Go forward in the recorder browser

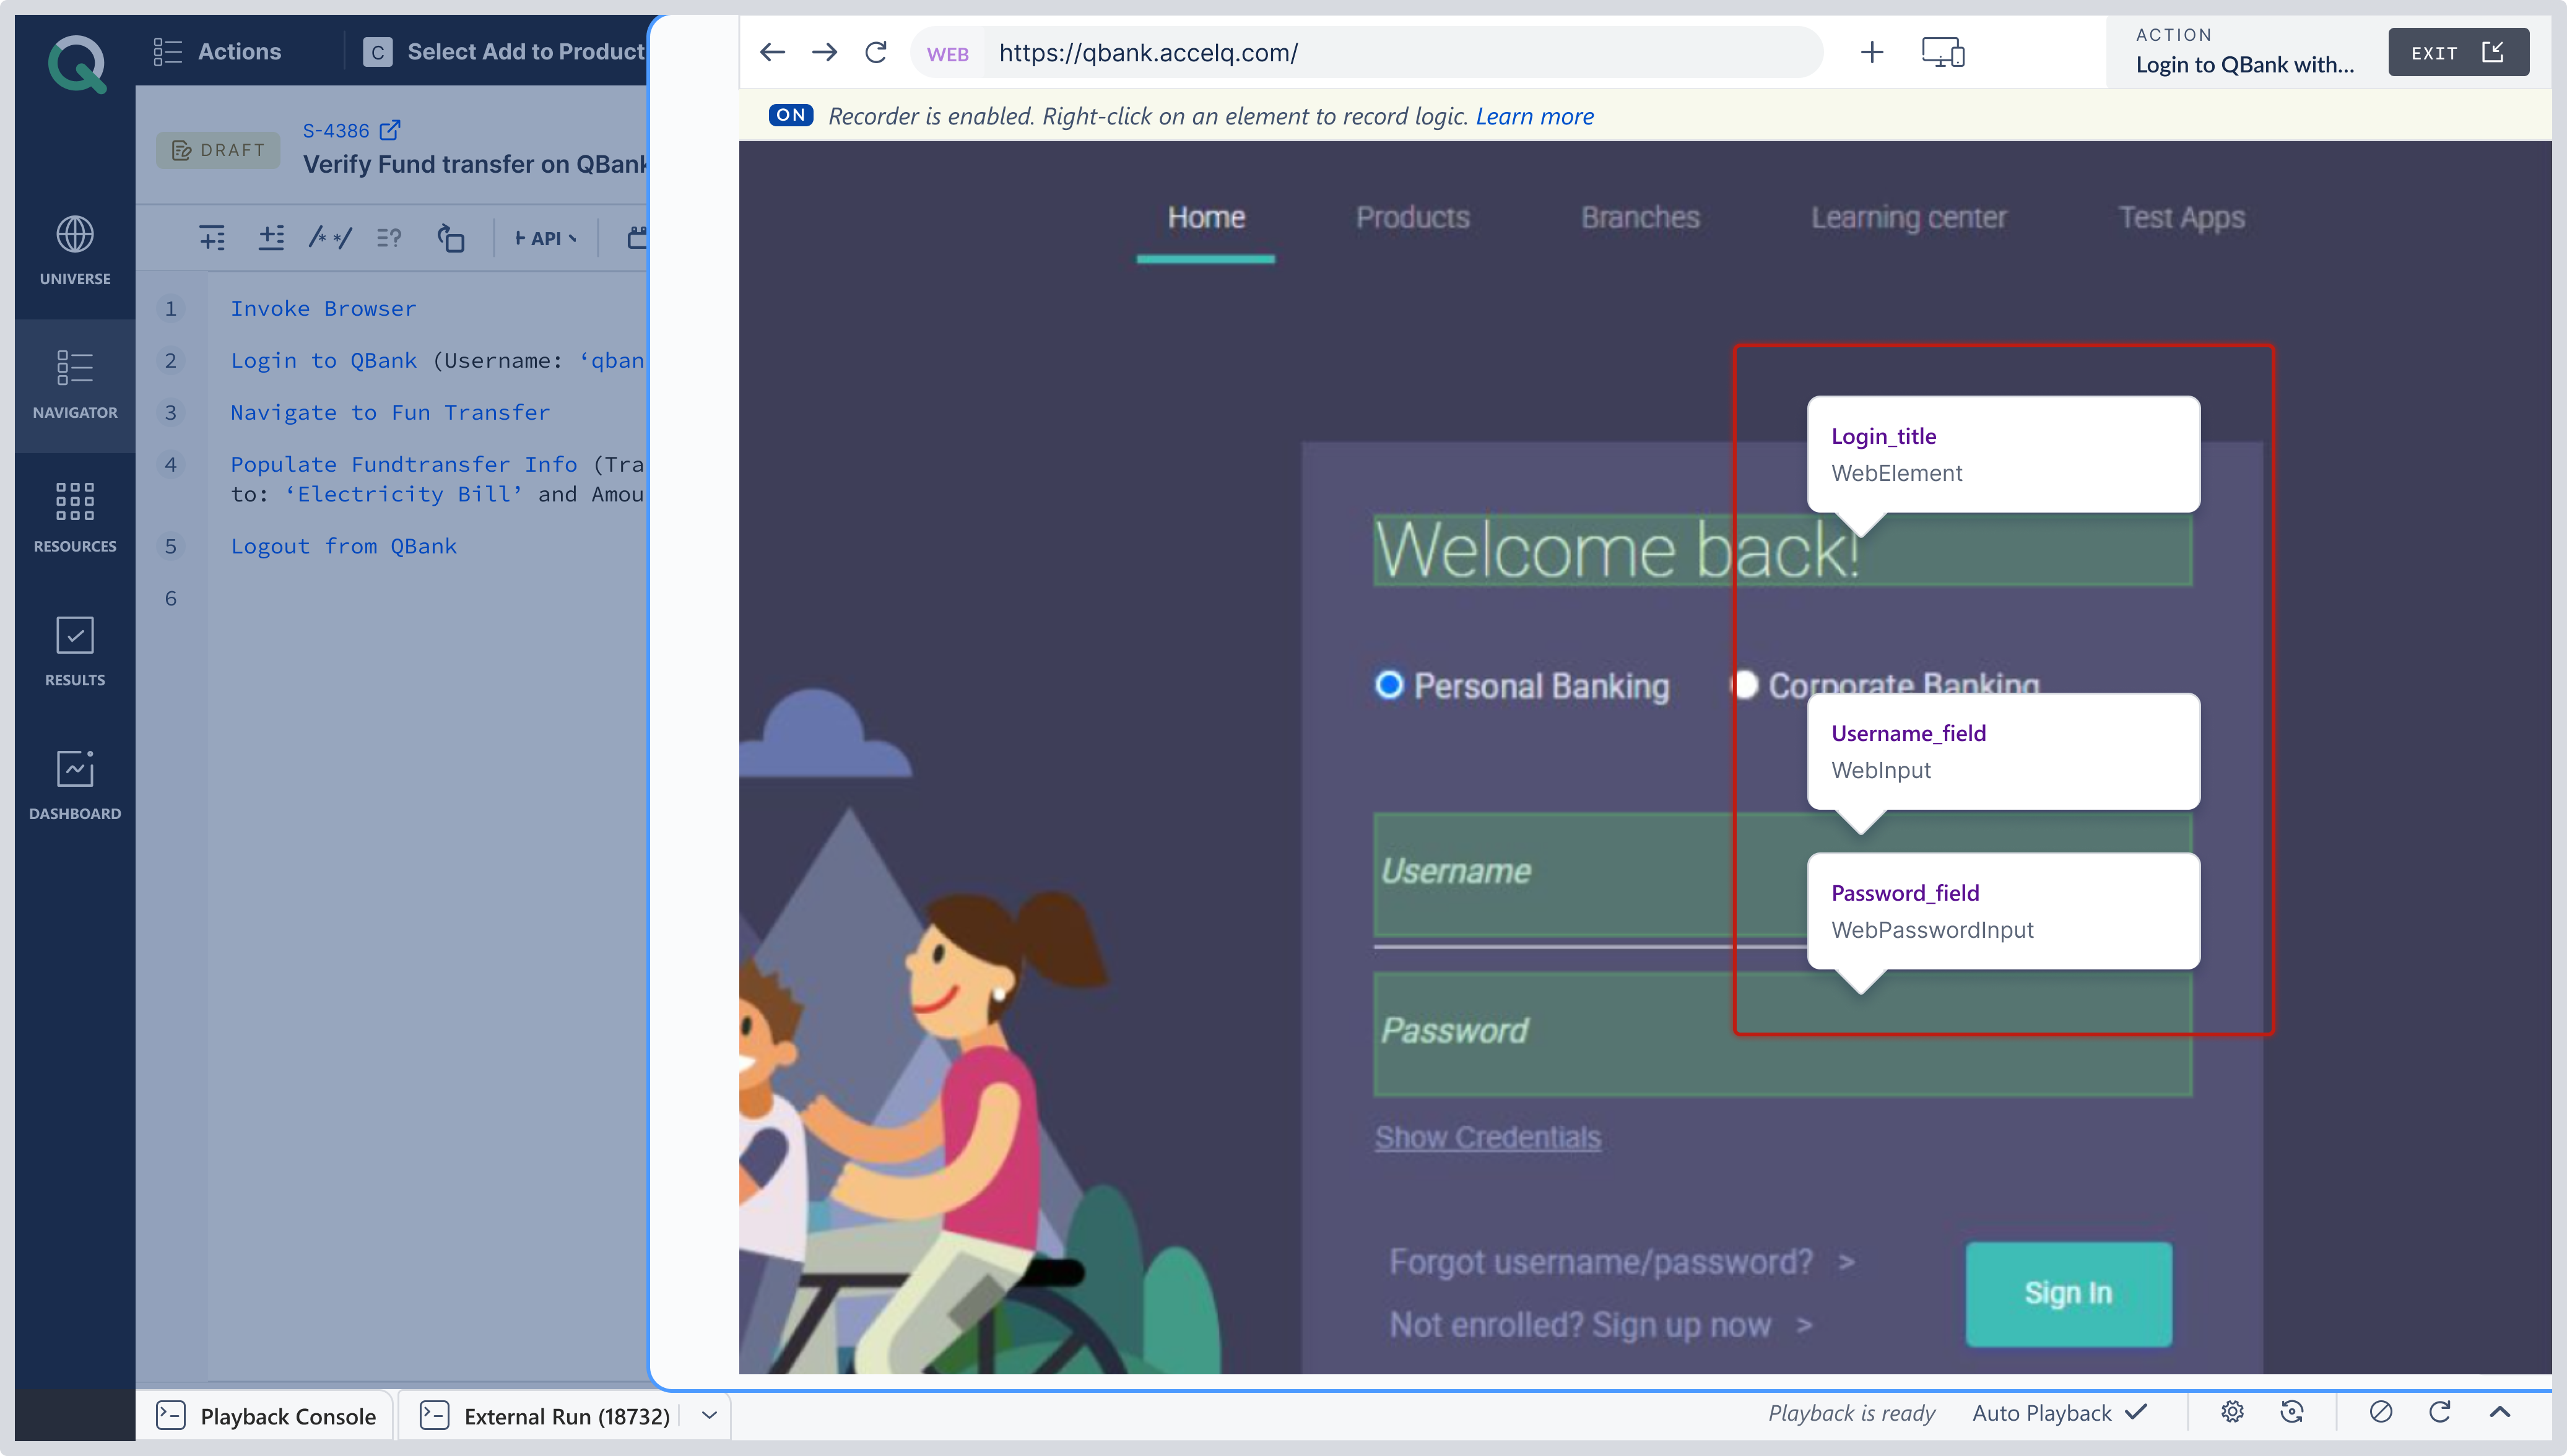click(824, 52)
